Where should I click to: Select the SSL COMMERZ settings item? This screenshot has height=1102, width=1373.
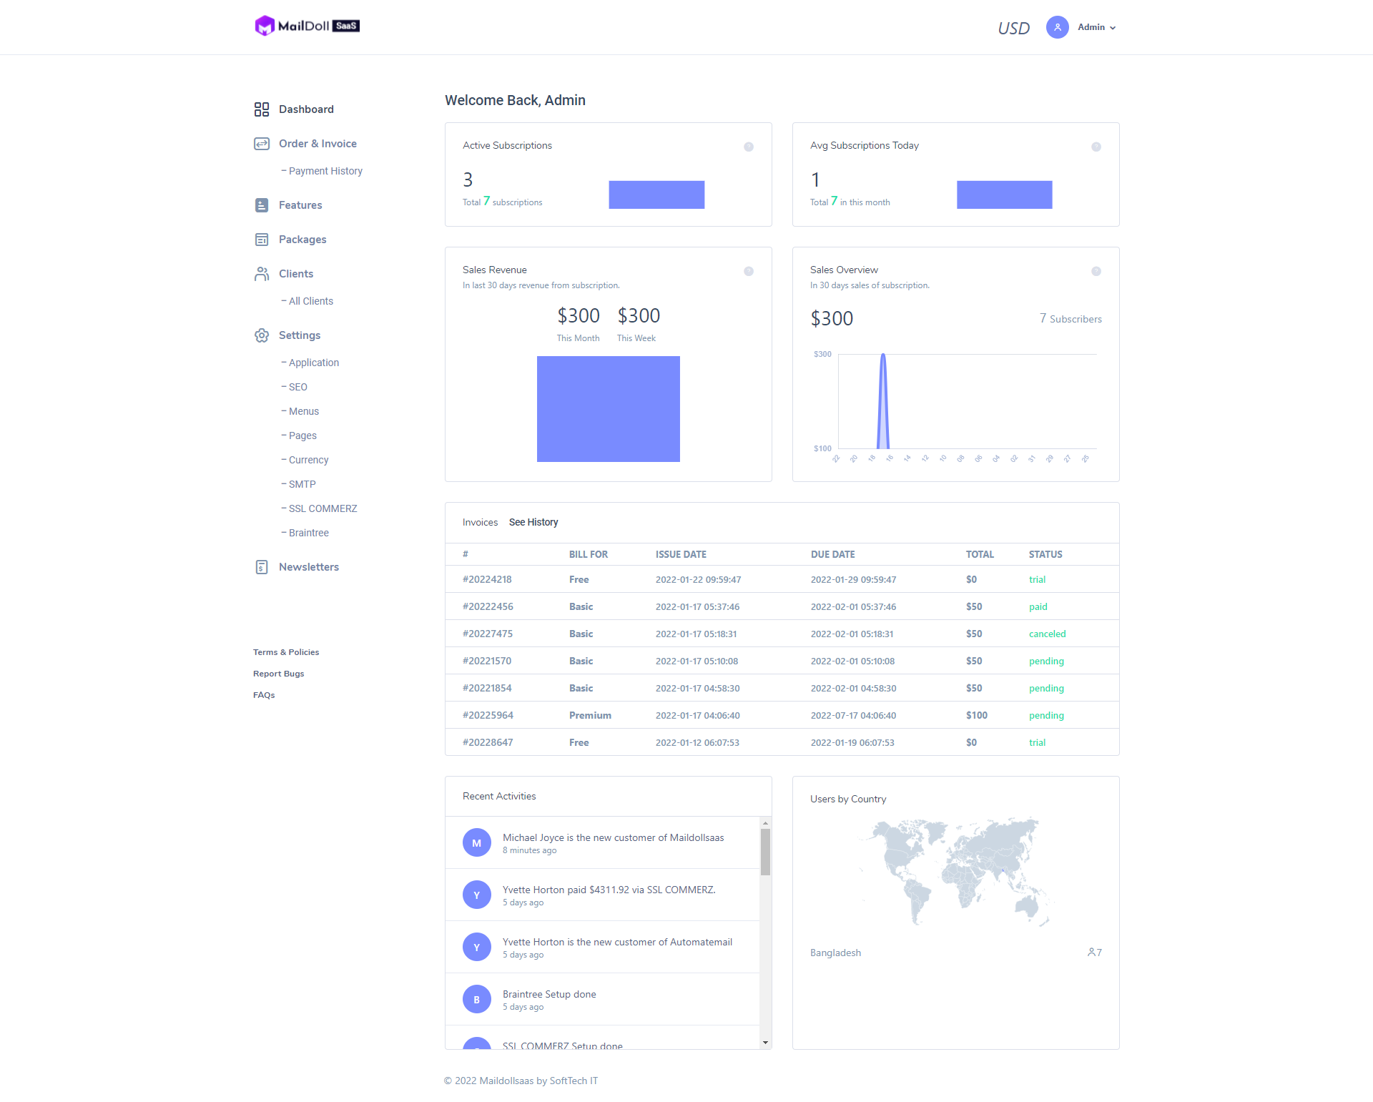[x=323, y=508]
